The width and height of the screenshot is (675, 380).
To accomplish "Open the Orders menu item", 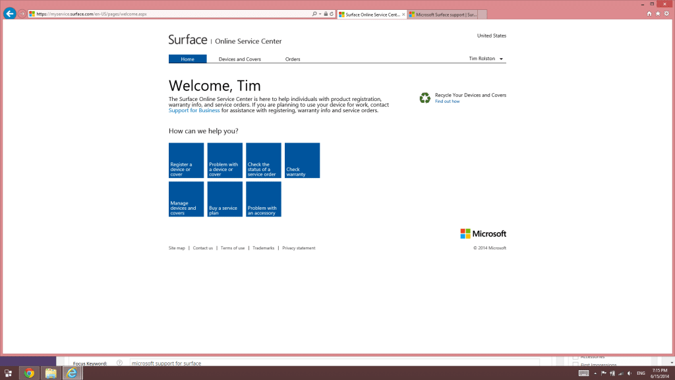I will 293,59.
